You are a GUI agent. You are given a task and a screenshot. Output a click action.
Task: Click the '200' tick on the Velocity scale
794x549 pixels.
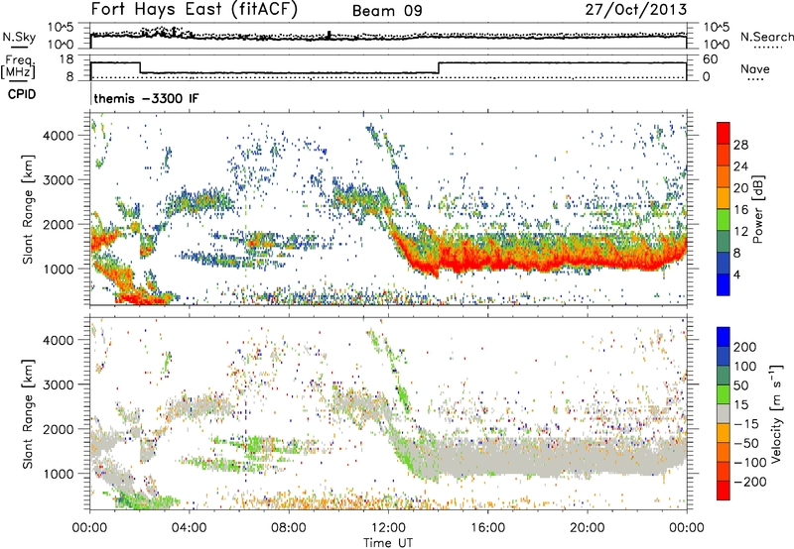click(745, 347)
